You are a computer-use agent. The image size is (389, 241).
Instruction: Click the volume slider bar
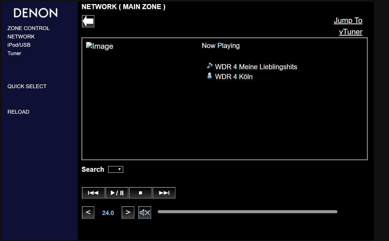pos(248,212)
